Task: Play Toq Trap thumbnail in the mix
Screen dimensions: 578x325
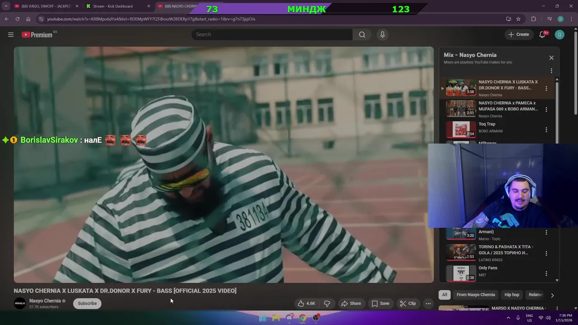Action: coord(461,130)
